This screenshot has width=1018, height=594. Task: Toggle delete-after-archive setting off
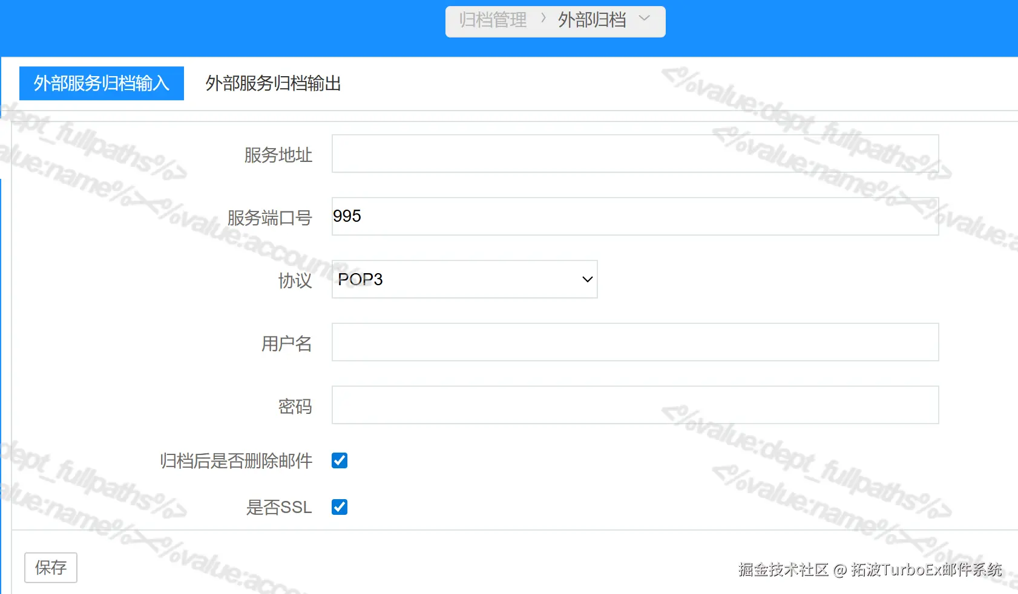[x=340, y=460]
